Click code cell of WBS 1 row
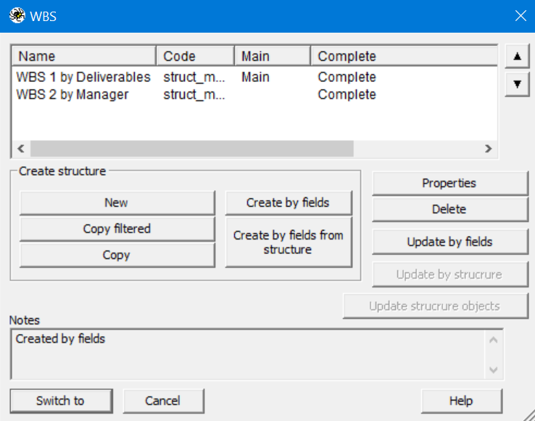The width and height of the screenshot is (535, 421). coord(194,77)
